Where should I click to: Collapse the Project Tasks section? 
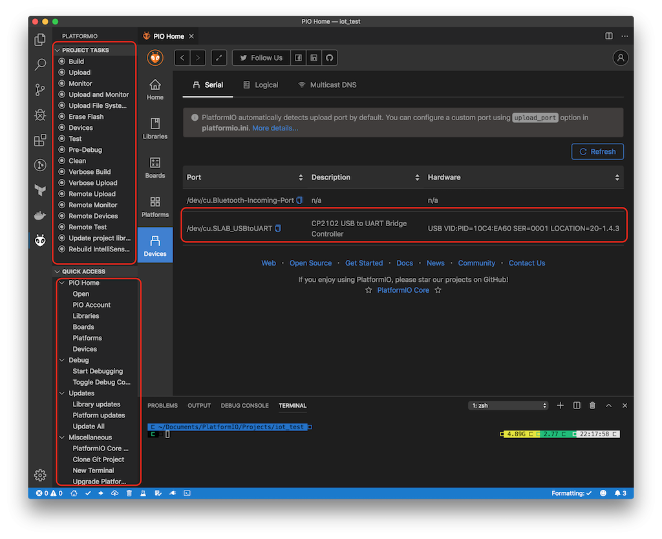tap(58, 50)
